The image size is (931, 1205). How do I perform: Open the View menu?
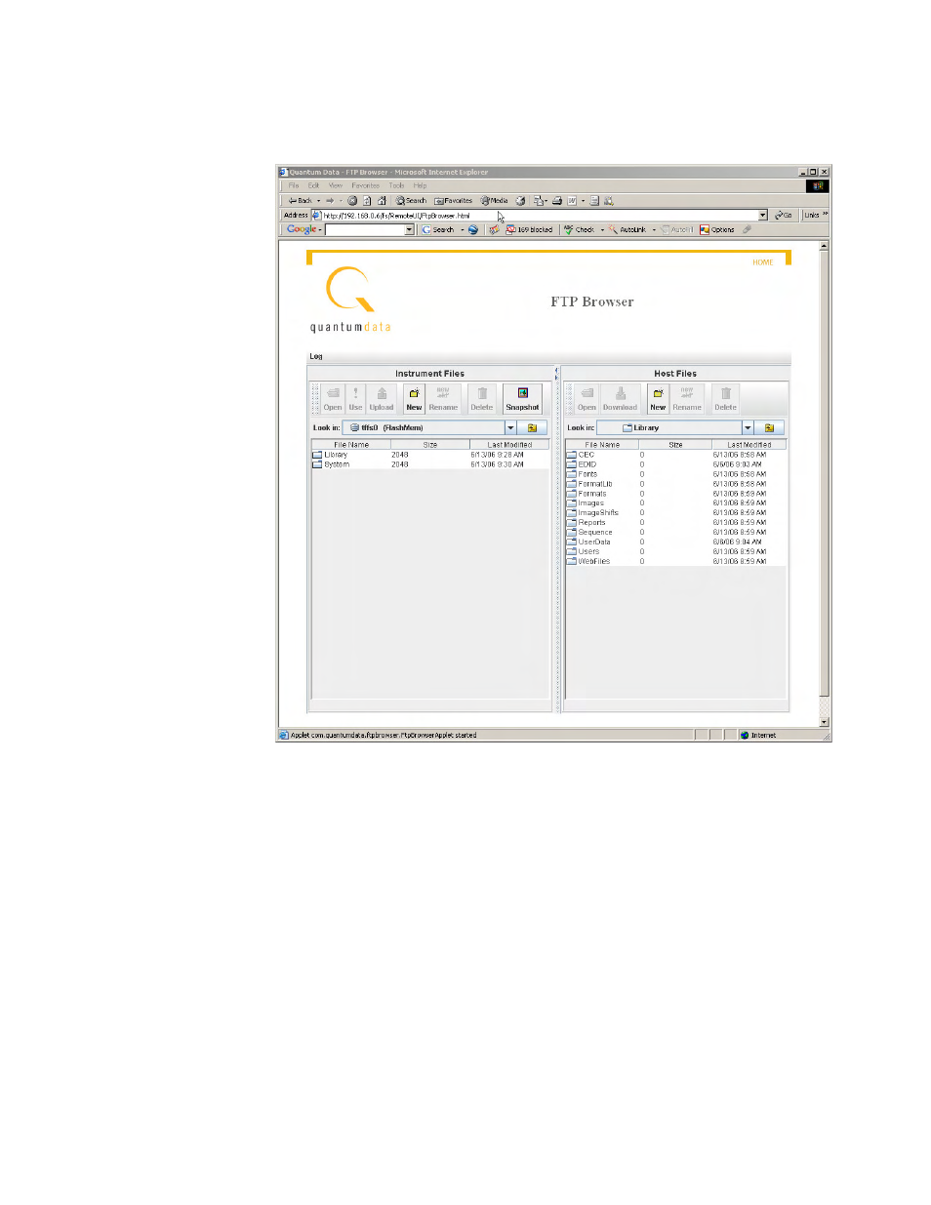coord(336,185)
